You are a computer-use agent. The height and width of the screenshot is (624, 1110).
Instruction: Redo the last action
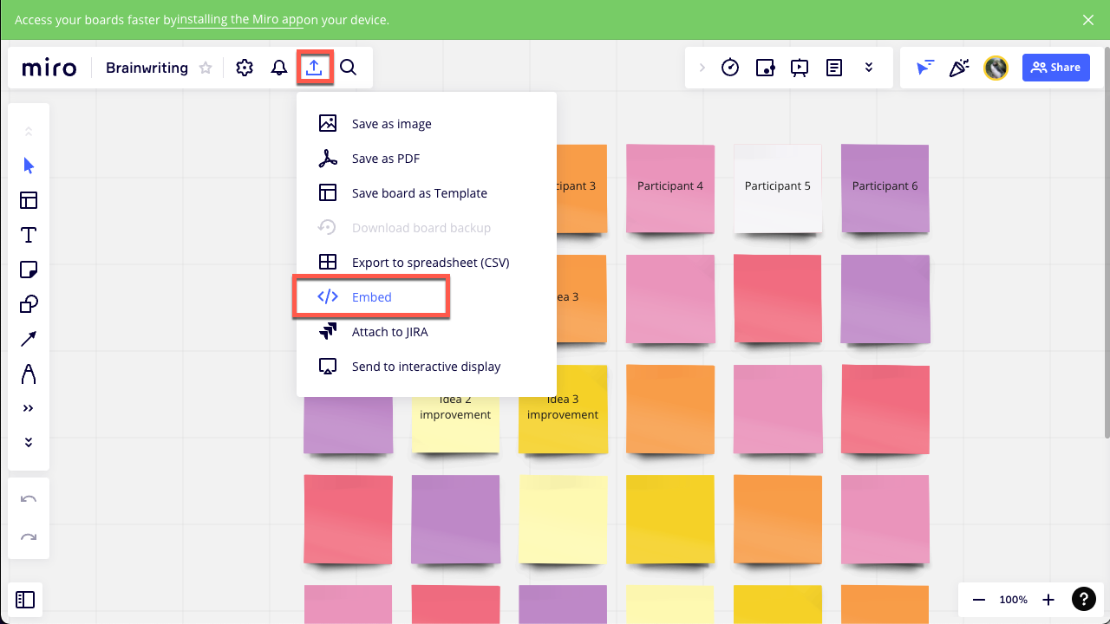point(29,537)
